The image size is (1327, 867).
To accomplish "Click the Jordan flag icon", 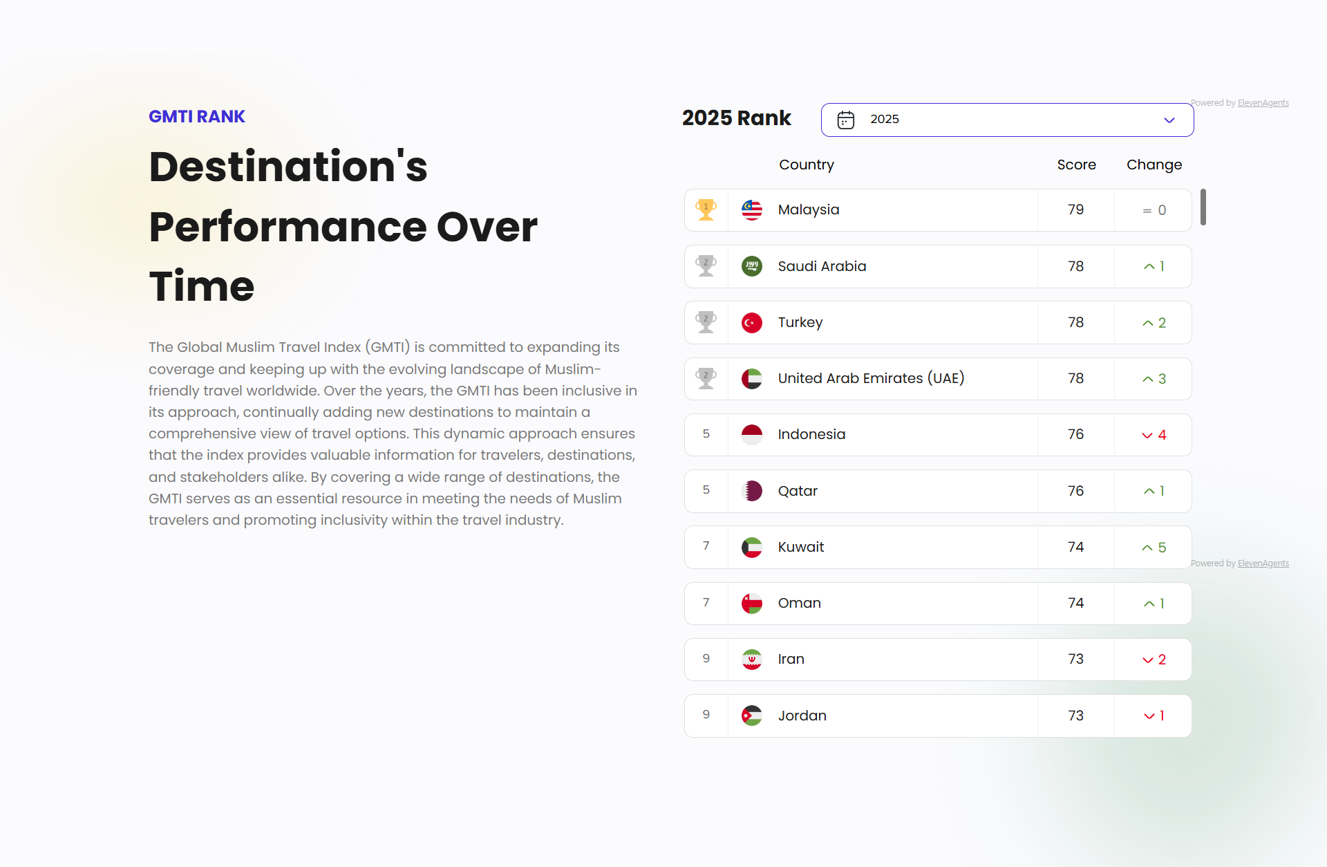I will (751, 716).
